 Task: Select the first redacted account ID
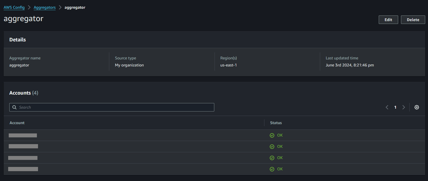[x=23, y=135]
